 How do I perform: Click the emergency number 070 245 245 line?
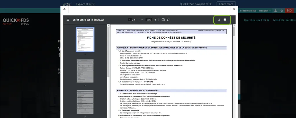click(x=136, y=82)
